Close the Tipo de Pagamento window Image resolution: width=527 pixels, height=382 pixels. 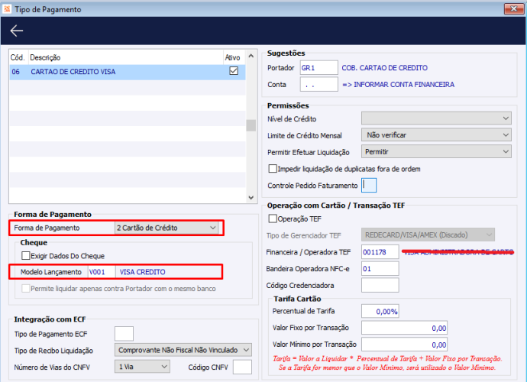513,8
